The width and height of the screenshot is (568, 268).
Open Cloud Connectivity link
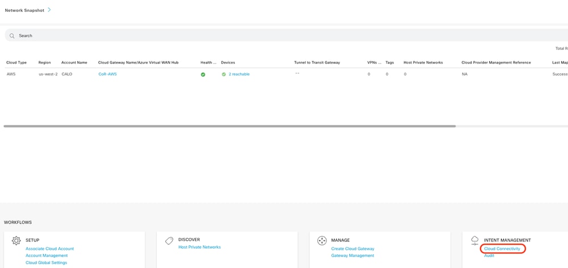click(x=502, y=249)
